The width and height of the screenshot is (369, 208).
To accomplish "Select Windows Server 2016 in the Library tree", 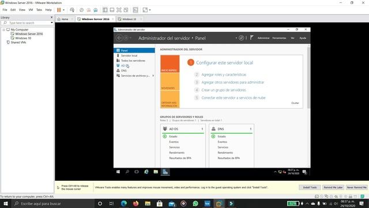I will click(29, 34).
